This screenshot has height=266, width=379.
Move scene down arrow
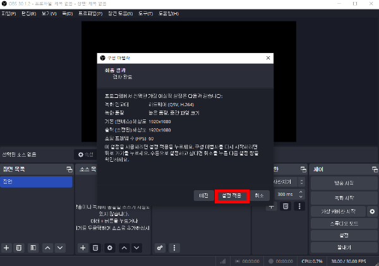click(x=60, y=248)
